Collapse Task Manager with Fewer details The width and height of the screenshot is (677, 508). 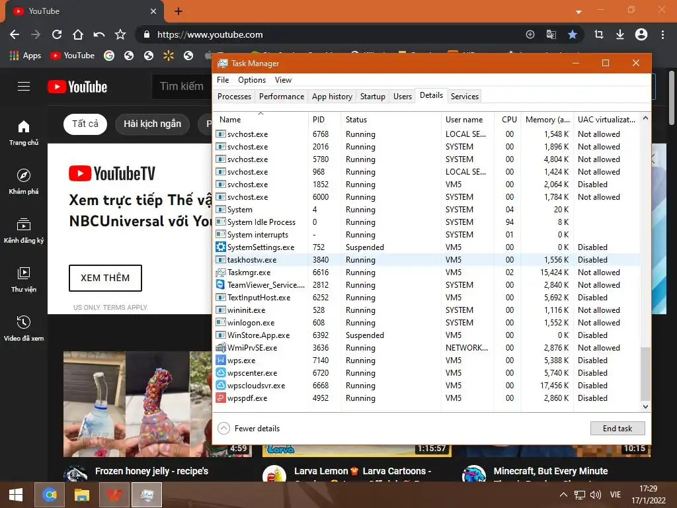tap(249, 428)
